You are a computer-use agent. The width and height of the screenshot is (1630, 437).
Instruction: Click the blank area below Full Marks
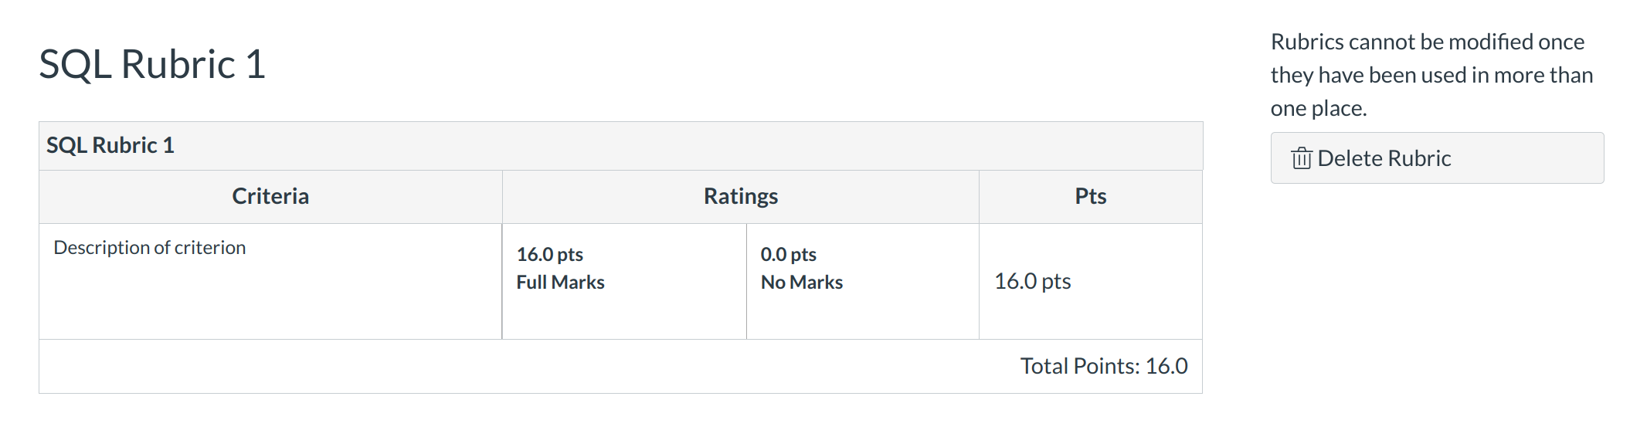[x=624, y=317]
